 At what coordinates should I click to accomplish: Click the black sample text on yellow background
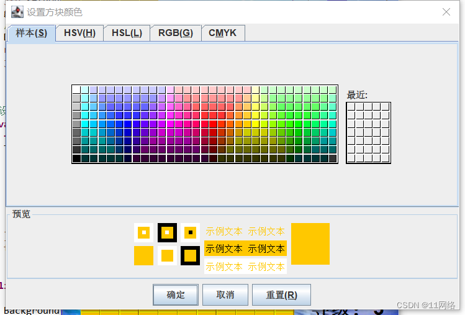(245, 249)
